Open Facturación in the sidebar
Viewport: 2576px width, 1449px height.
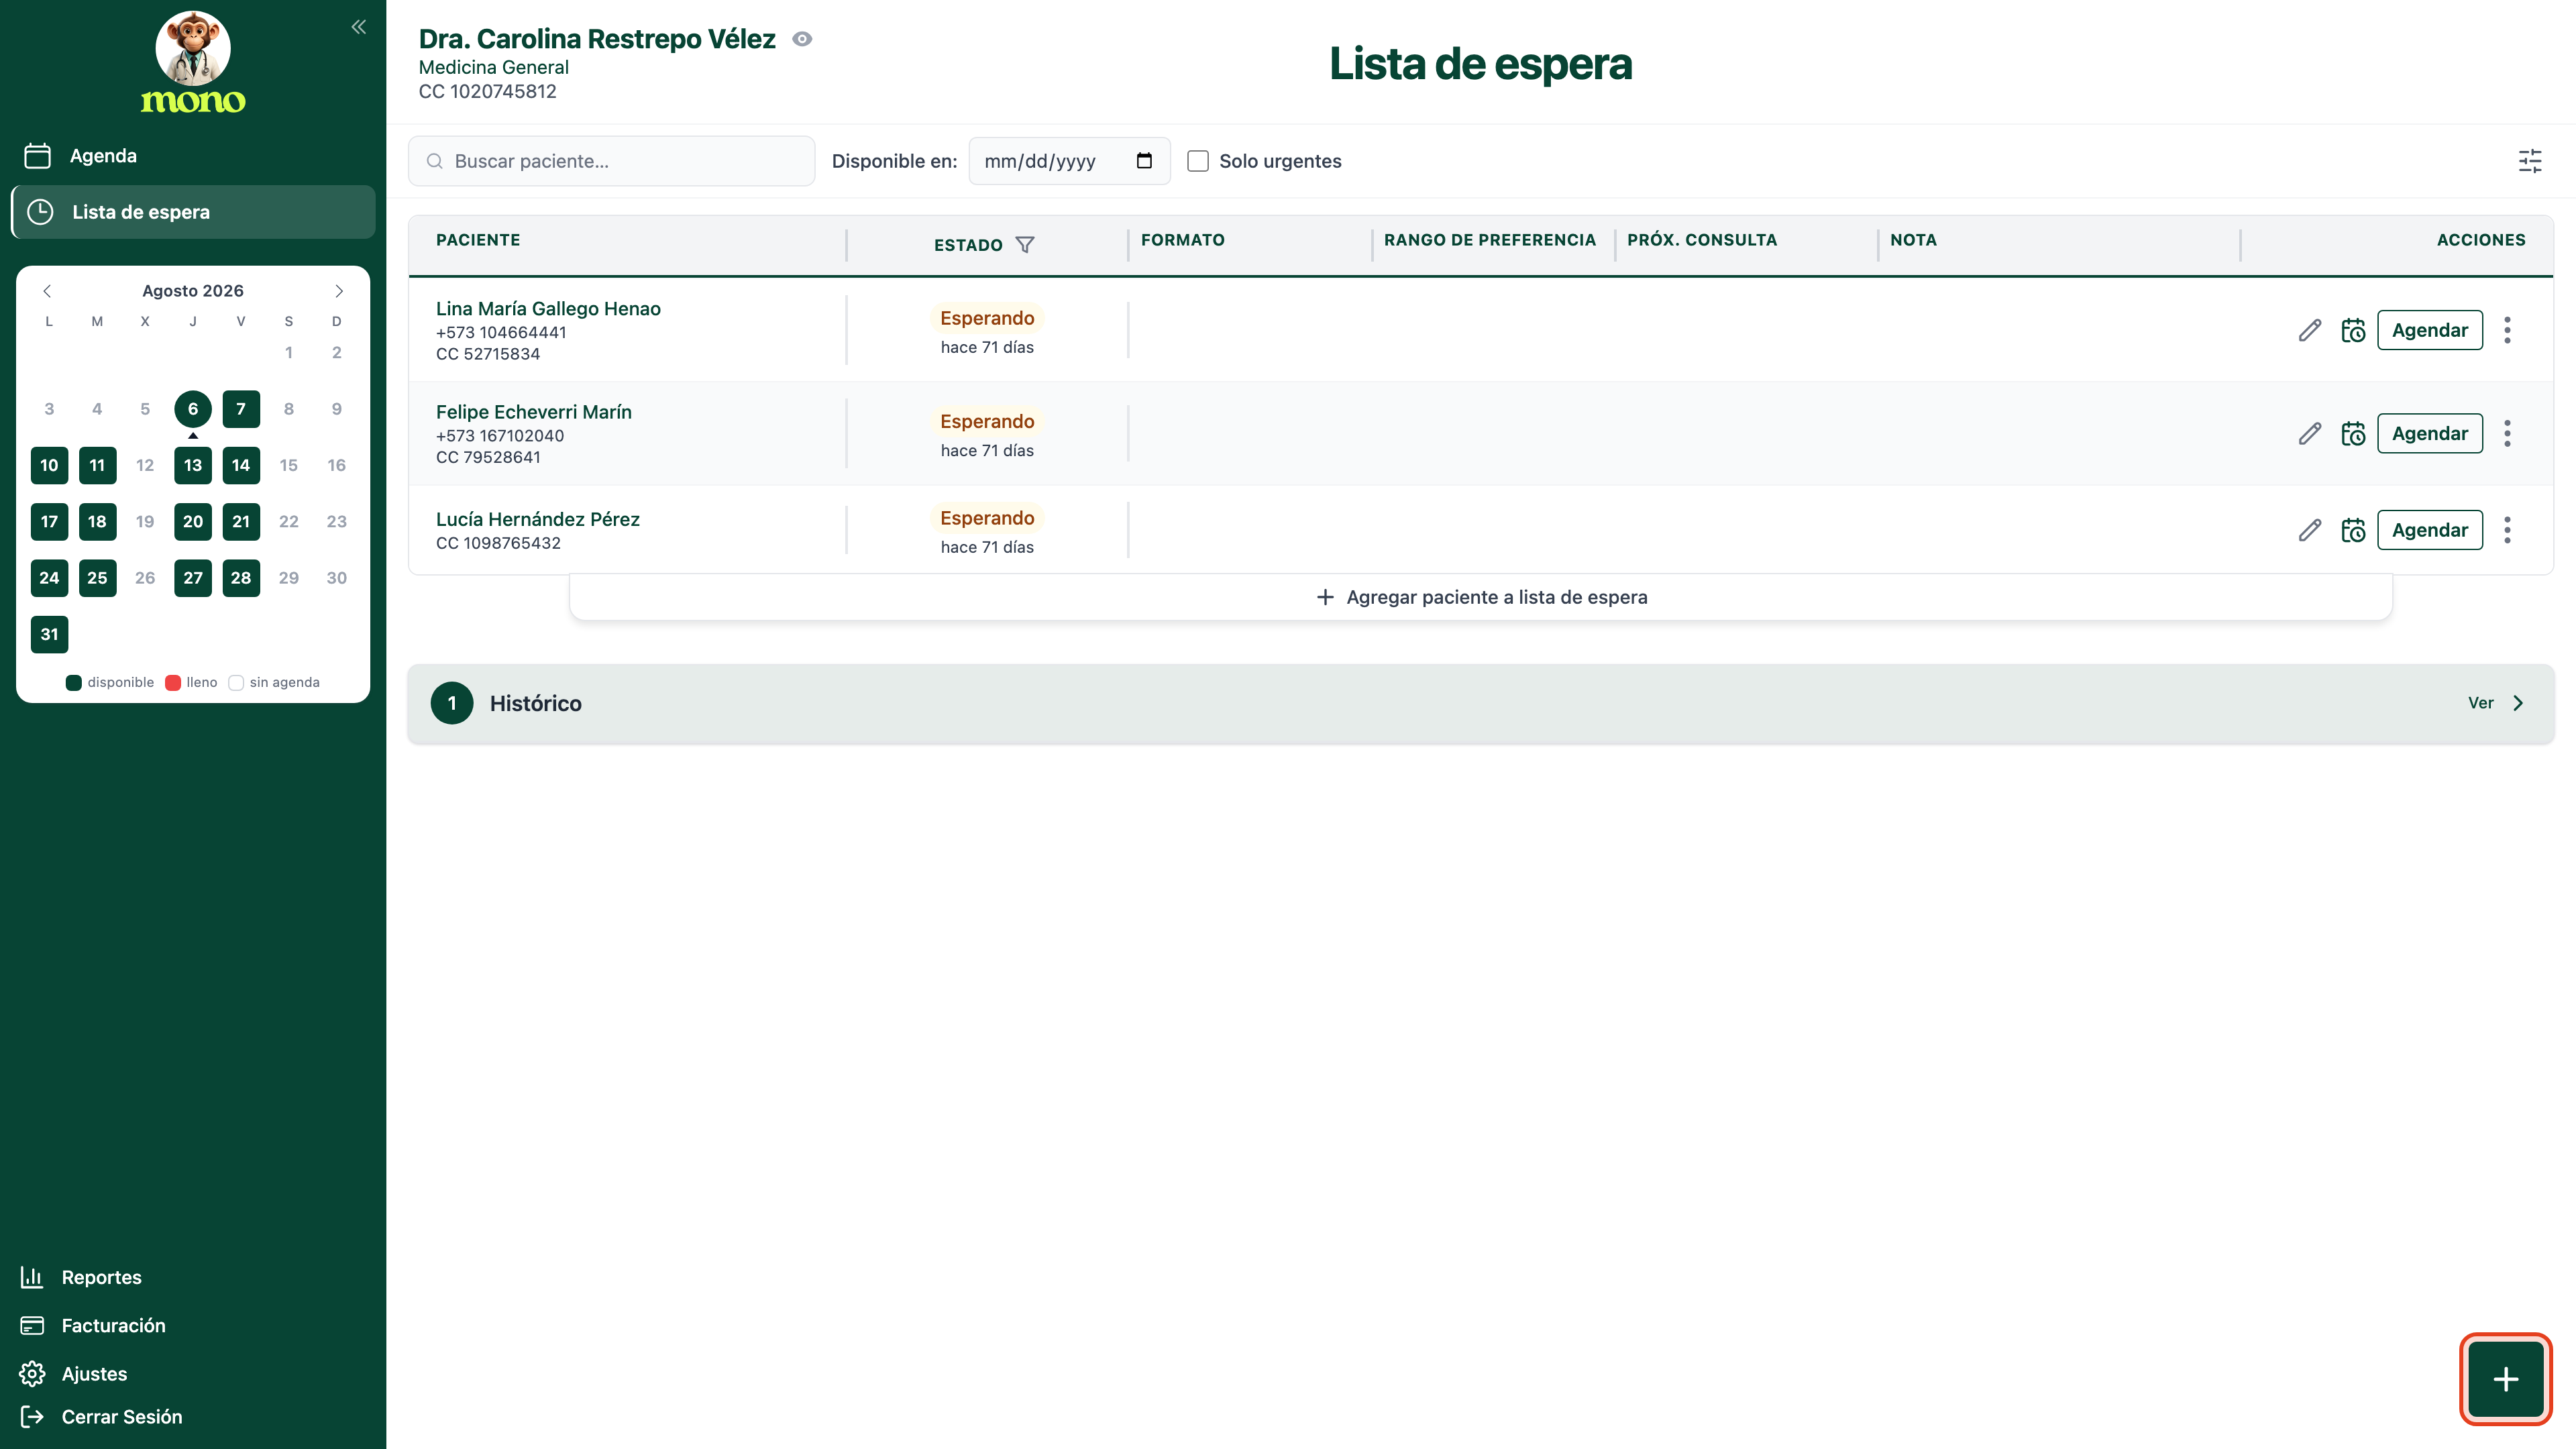[x=94, y=1325]
